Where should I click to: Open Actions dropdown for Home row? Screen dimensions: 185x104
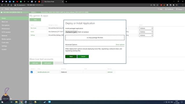tap(146, 32)
